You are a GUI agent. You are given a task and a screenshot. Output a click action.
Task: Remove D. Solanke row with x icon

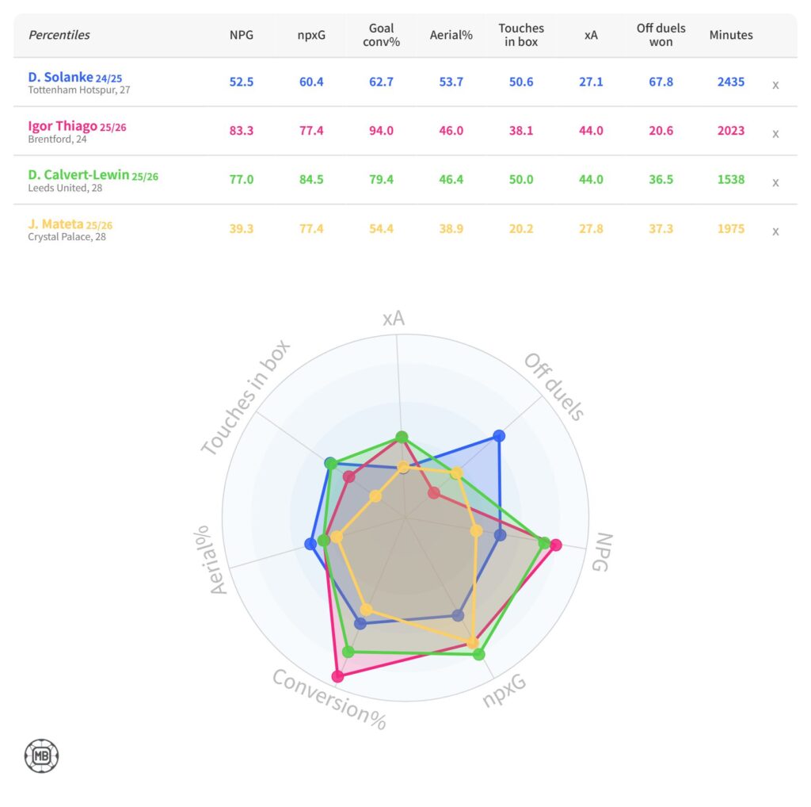point(775,85)
